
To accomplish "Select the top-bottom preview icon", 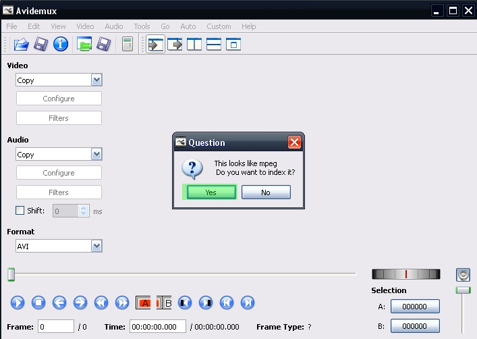I will tap(214, 45).
